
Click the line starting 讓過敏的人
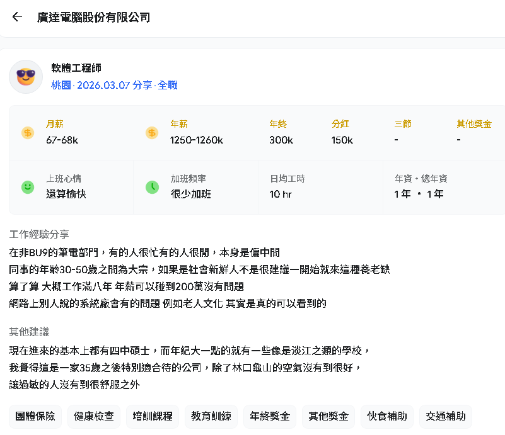75,385
